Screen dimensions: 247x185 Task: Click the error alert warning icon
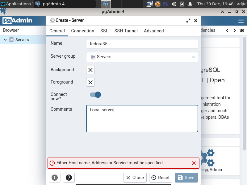tap(52, 163)
